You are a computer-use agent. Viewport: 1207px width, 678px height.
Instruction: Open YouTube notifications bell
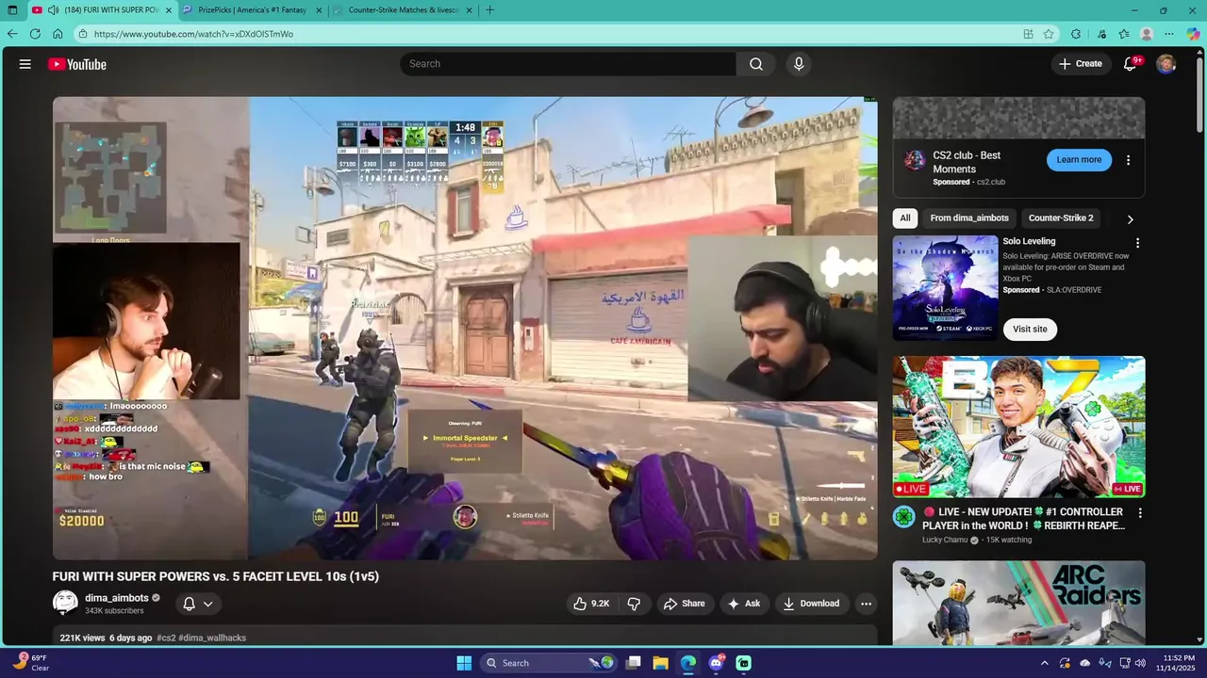point(1130,64)
